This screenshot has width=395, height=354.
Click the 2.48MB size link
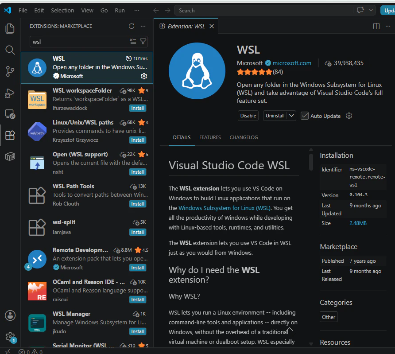[x=358, y=223]
